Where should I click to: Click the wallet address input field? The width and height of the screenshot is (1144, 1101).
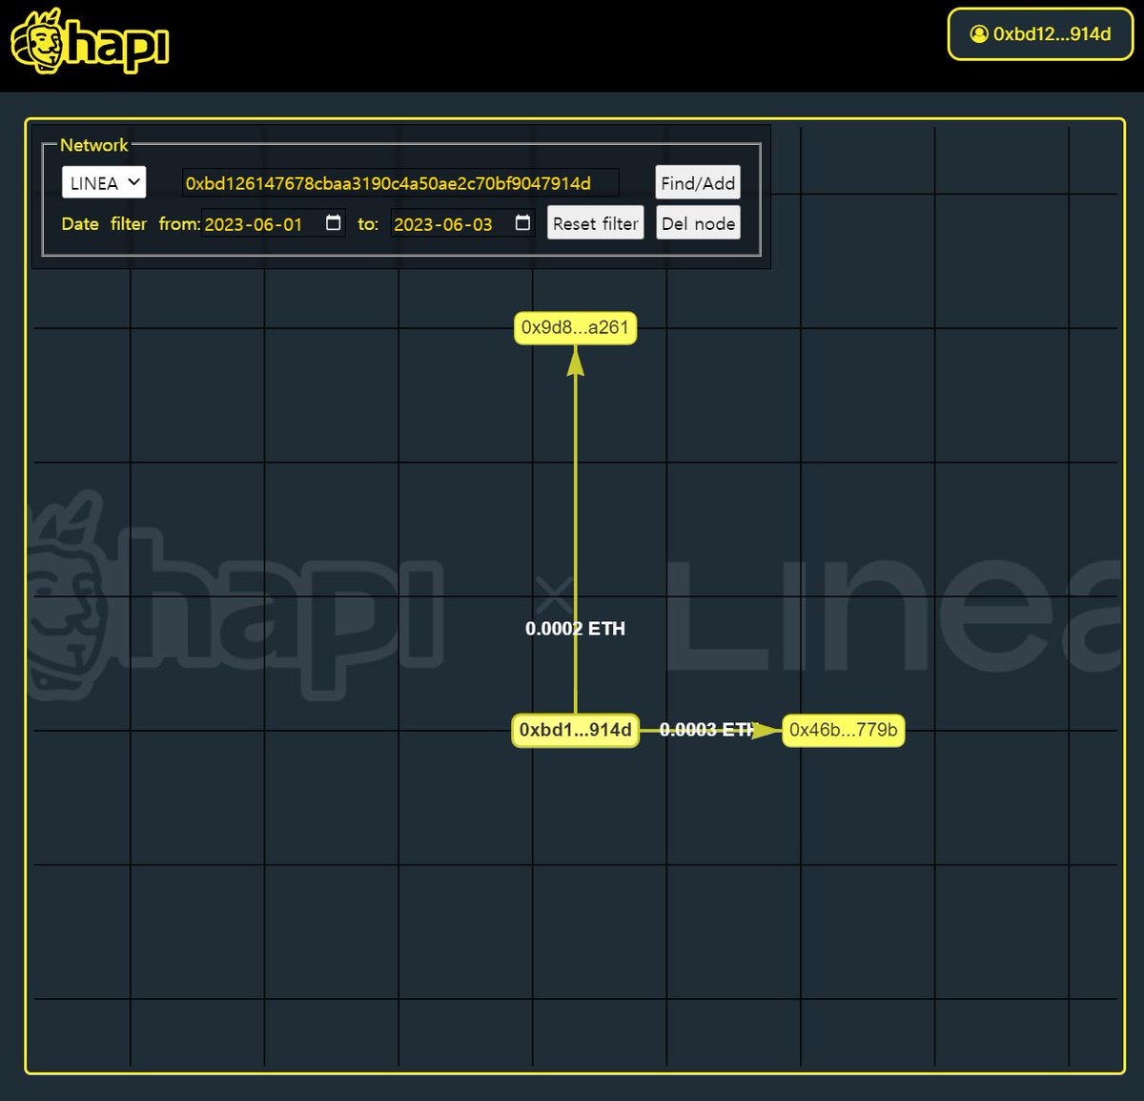coord(400,182)
